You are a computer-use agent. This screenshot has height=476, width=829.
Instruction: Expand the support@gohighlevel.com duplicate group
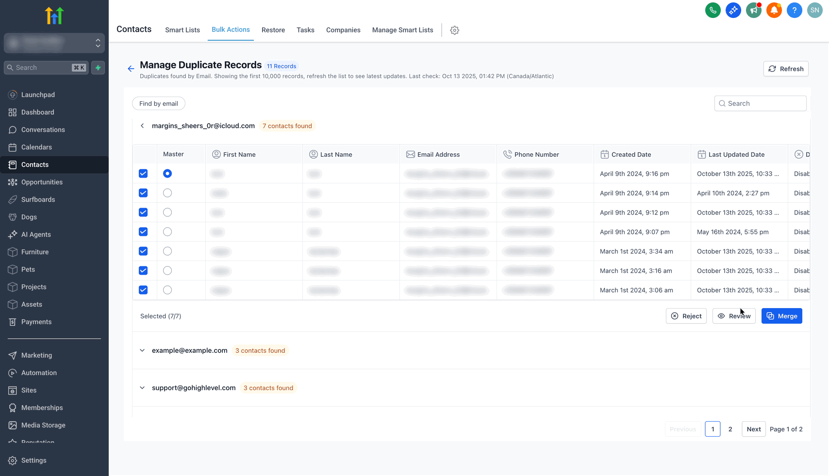pyautogui.click(x=142, y=388)
